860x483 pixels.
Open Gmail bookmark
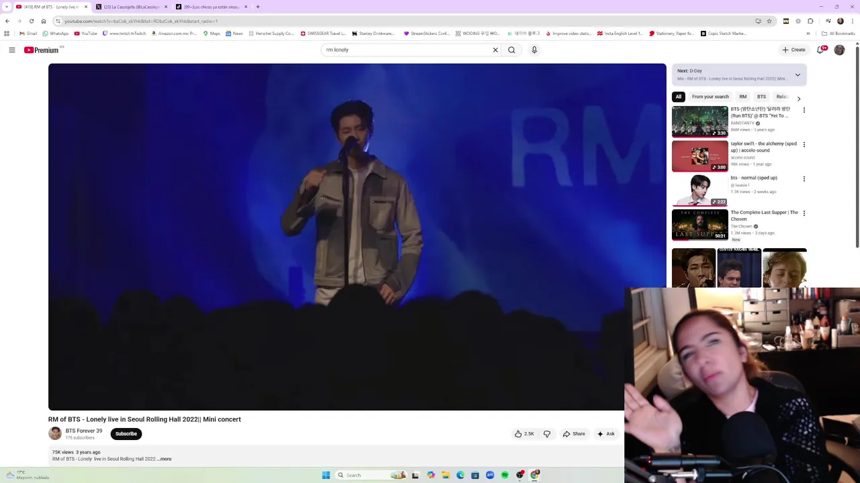pos(28,34)
